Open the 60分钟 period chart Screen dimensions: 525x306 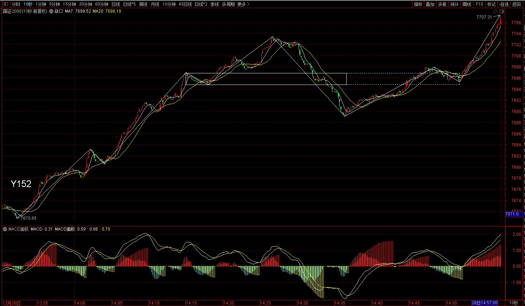click(102, 4)
